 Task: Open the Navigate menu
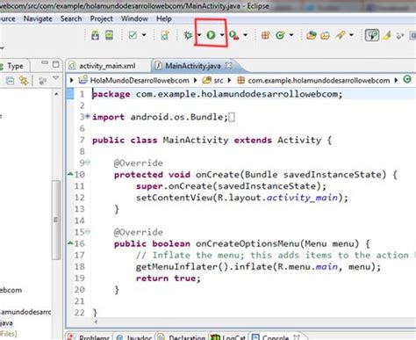38,18
